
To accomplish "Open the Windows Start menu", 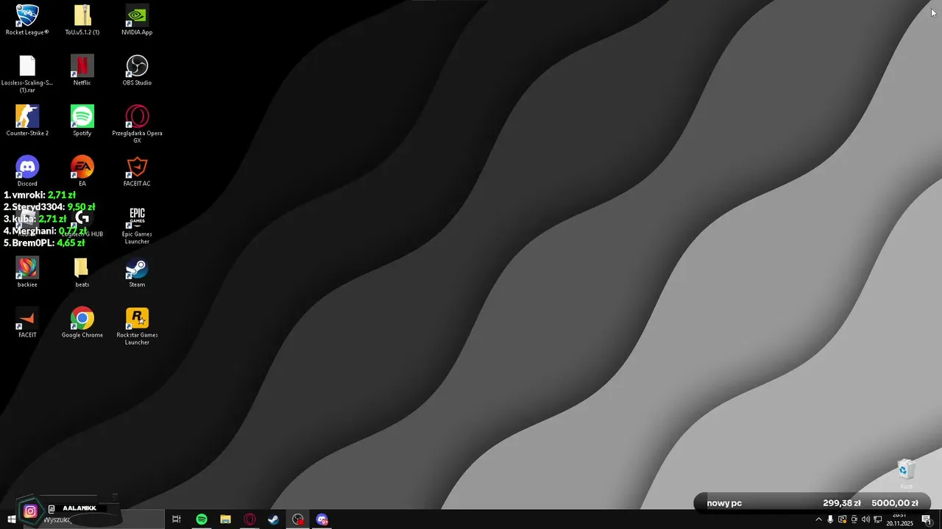I will point(11,519).
